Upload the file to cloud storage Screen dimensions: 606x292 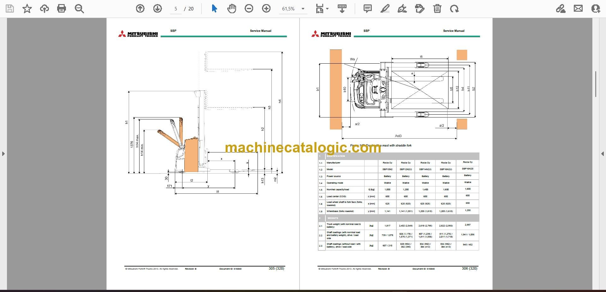coord(45,9)
